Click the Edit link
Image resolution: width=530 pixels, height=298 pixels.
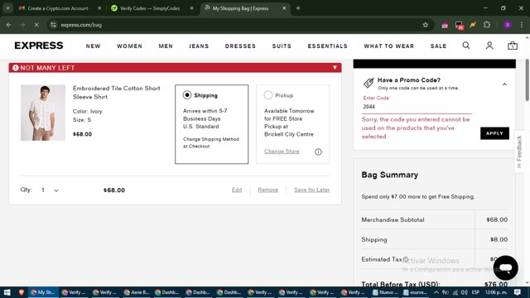(x=237, y=190)
